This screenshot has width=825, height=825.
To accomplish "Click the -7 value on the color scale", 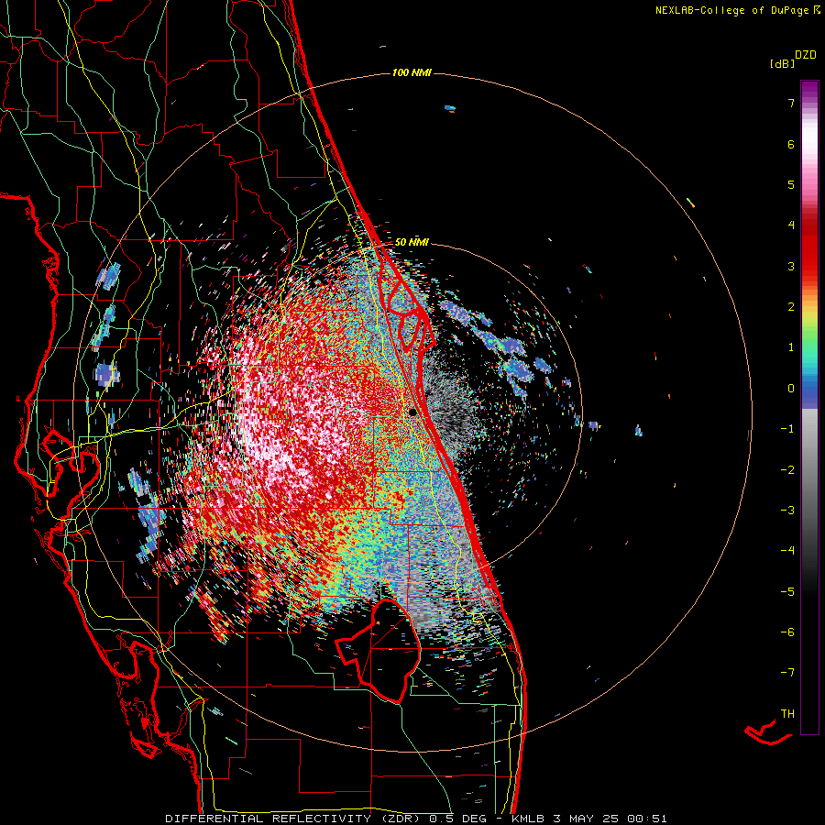I will pos(787,673).
